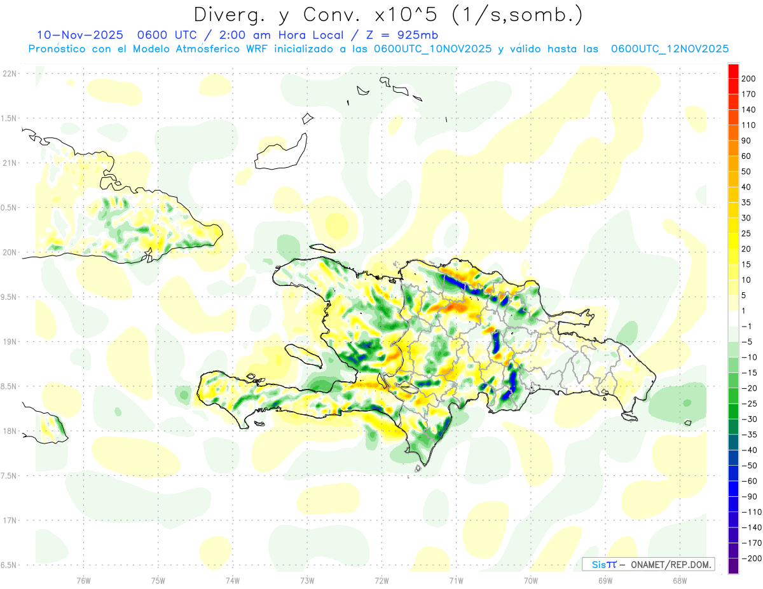Viewport: 763px width, 589px height.
Task: Click the '69W' longitude label
Action: click(605, 580)
